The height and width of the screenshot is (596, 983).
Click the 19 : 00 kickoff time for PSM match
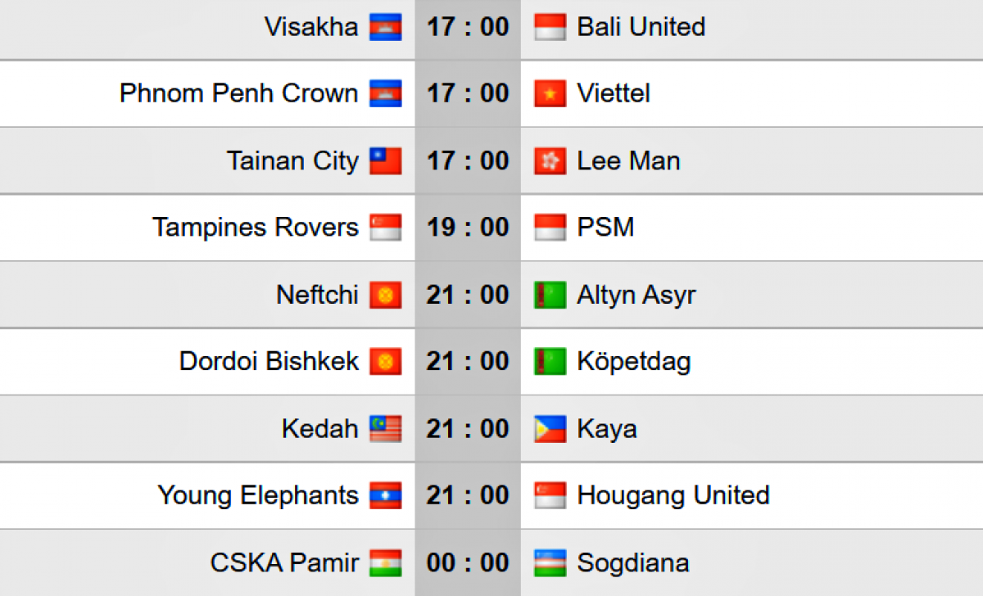(467, 227)
